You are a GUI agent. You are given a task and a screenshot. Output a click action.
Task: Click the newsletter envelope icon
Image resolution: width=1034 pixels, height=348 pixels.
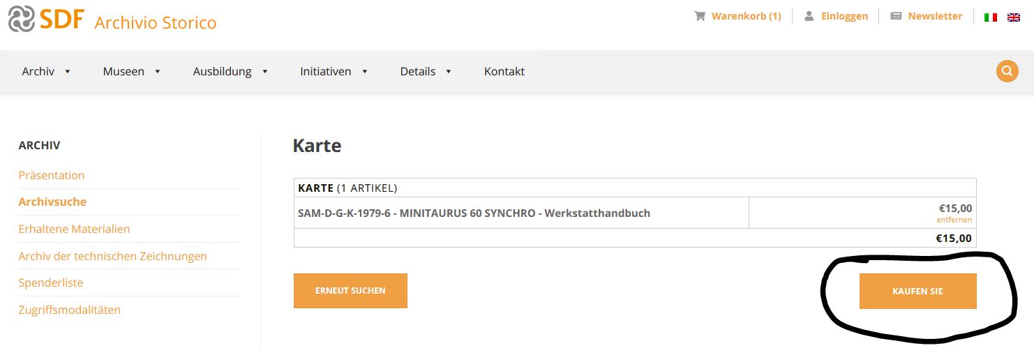click(x=897, y=16)
